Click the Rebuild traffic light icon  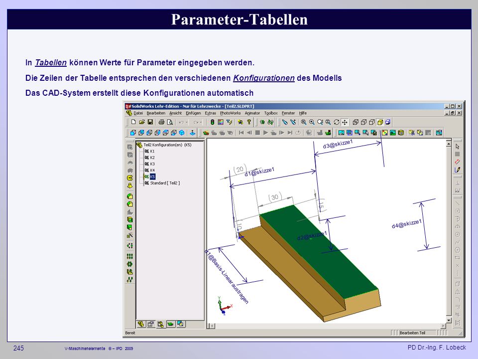(x=212, y=122)
